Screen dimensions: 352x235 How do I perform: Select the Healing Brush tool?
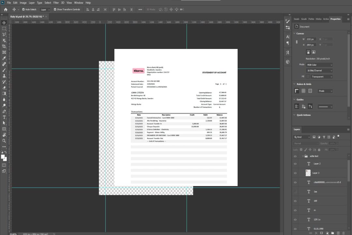pos(4,64)
